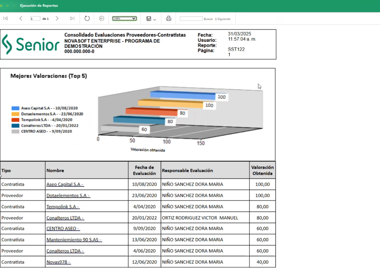Open the Novas978 link

(59, 262)
